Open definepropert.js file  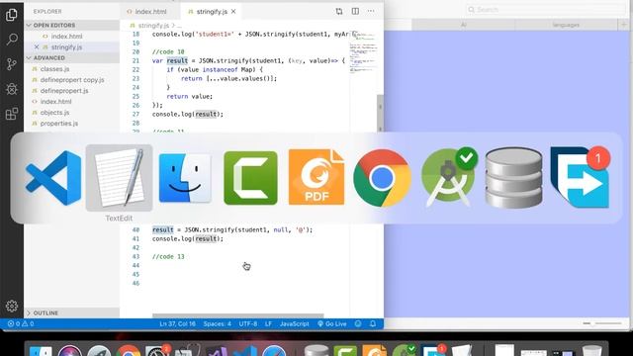(63, 91)
